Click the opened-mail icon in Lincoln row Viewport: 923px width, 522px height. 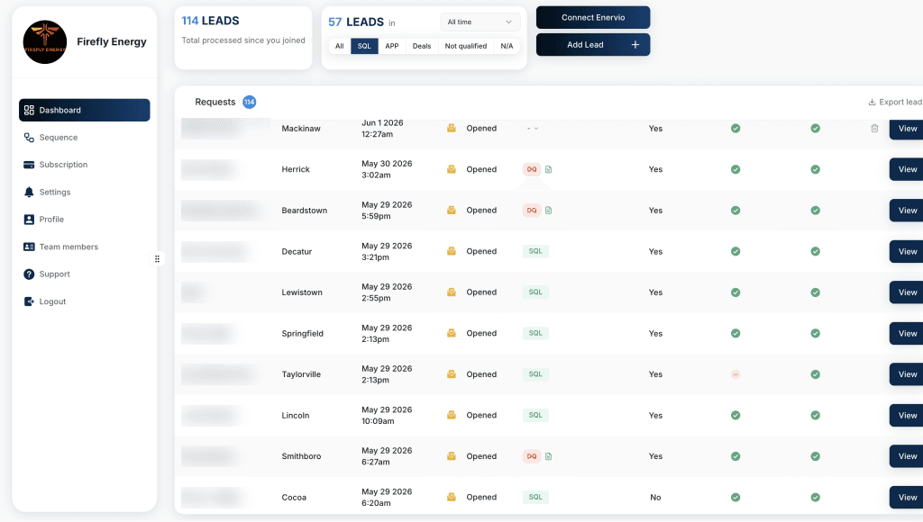click(x=452, y=415)
